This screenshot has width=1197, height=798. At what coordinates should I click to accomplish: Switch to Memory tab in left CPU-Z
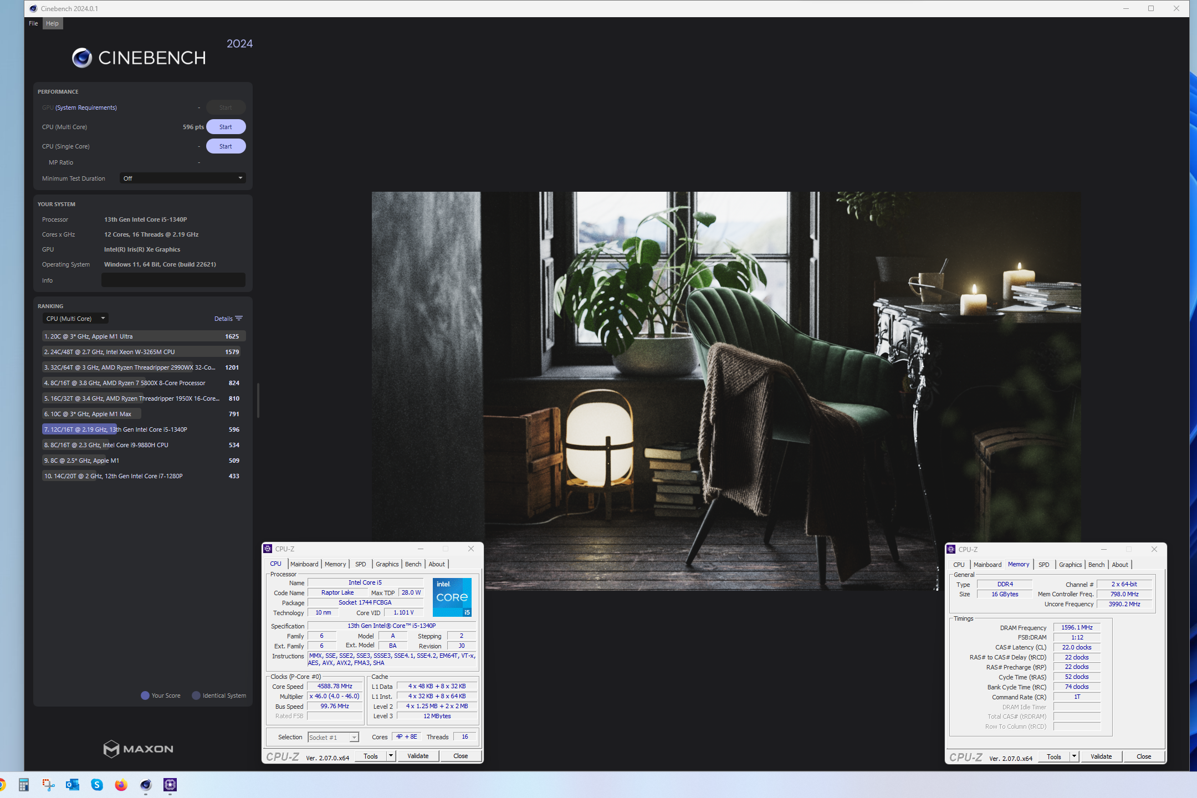tap(335, 564)
